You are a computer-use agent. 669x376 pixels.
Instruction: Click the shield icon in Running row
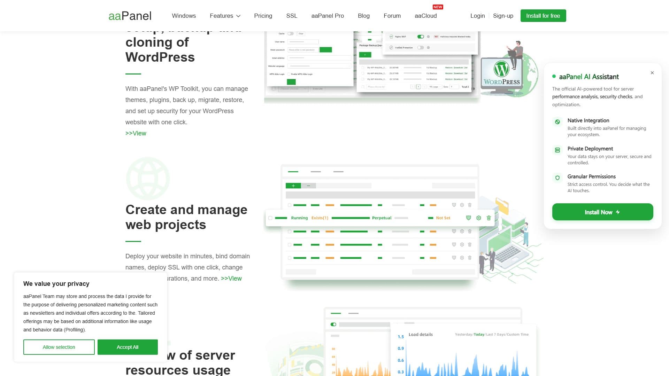pos(468,218)
